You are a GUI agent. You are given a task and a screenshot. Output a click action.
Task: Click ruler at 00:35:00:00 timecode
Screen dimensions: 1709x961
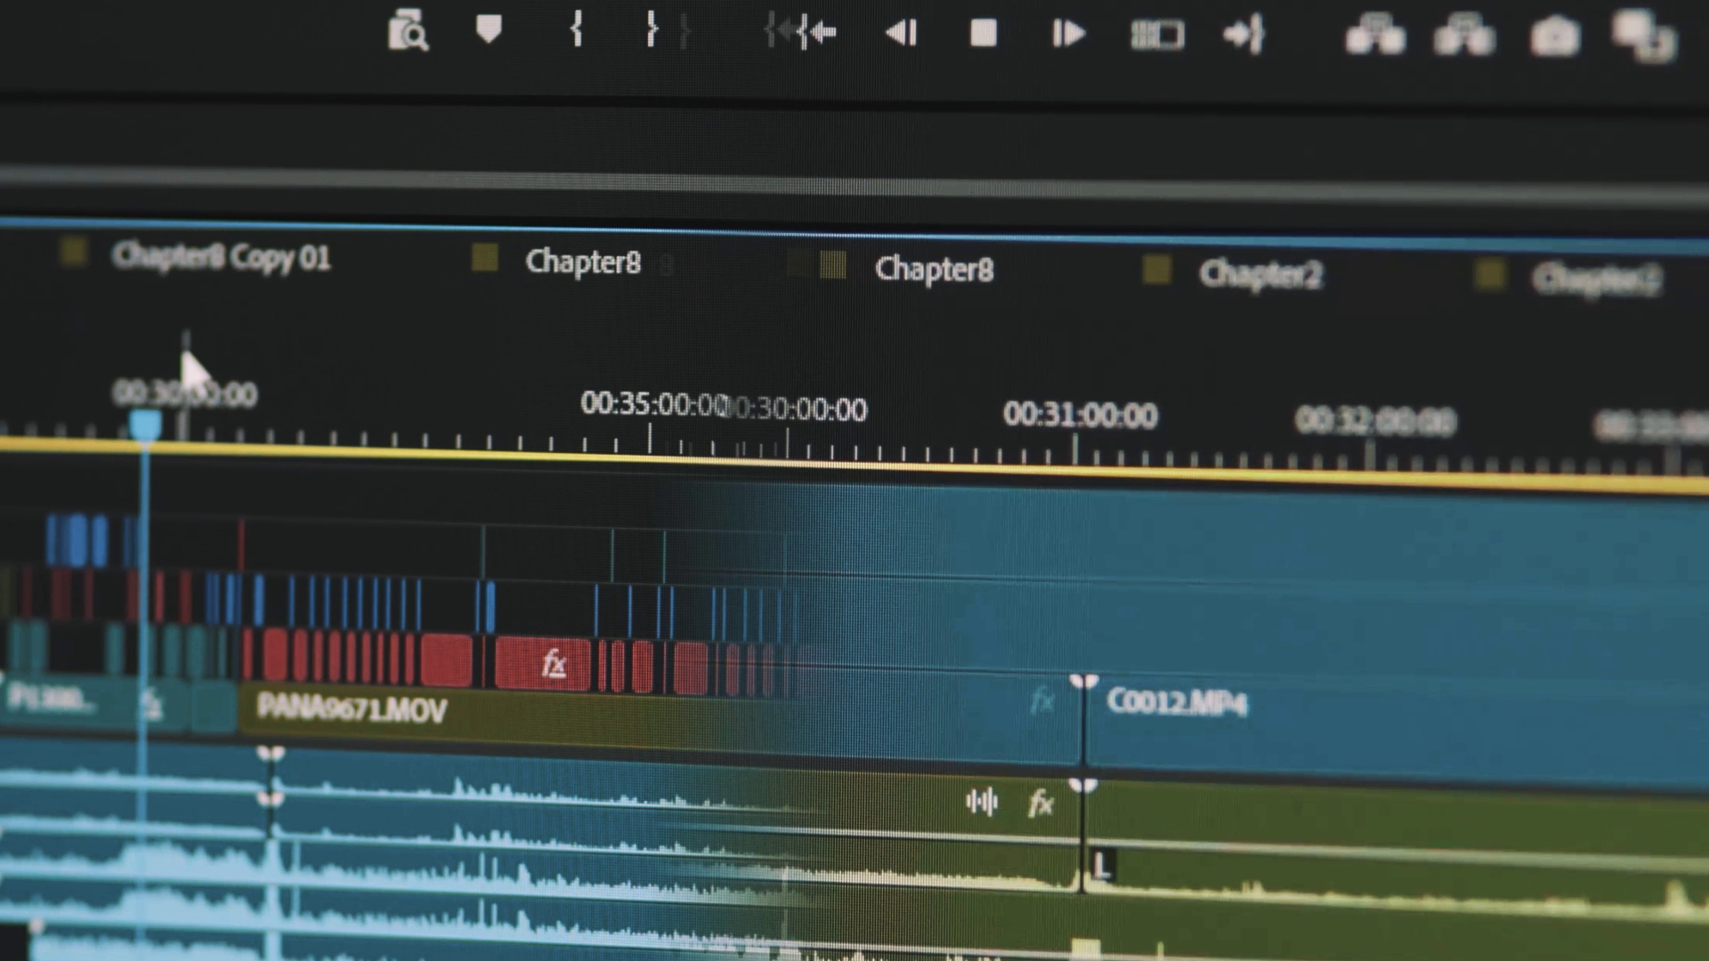[654, 403]
